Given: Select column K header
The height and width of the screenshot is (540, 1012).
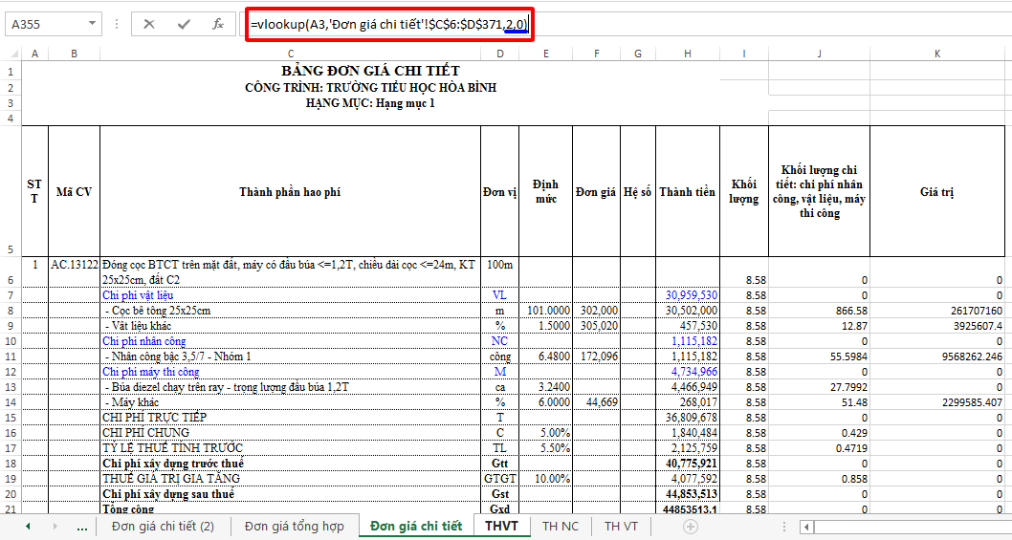Looking at the screenshot, I should 937,54.
